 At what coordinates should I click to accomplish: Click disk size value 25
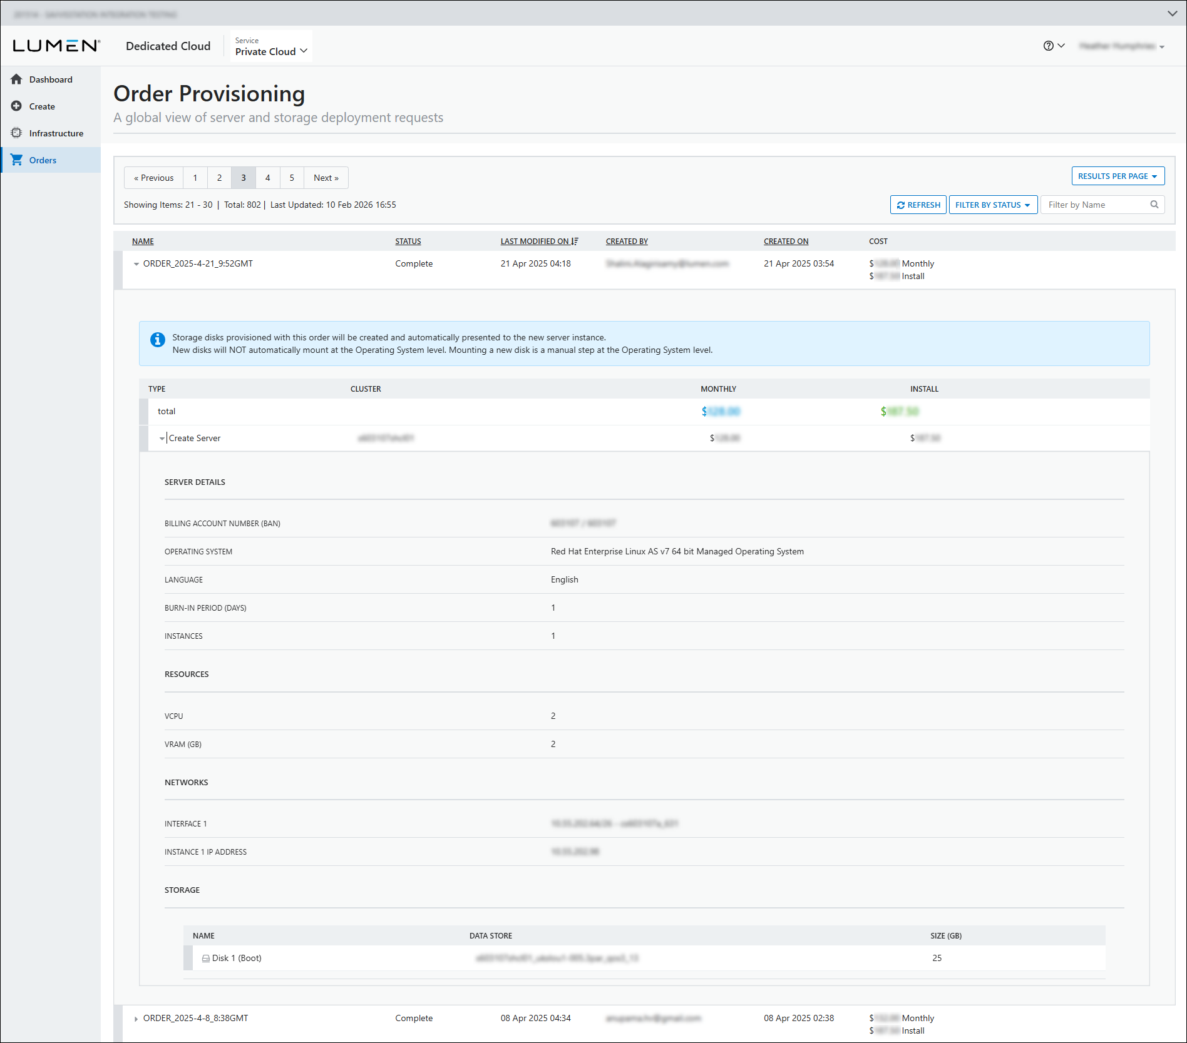pyautogui.click(x=937, y=959)
